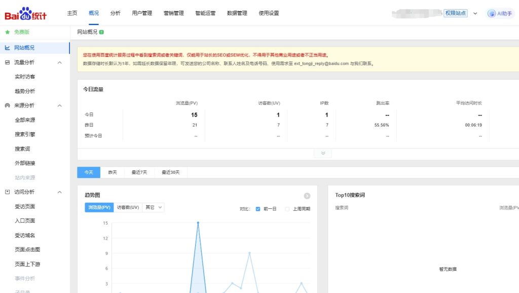
Task: Open the 营销管理 top menu
Action: [x=174, y=13]
